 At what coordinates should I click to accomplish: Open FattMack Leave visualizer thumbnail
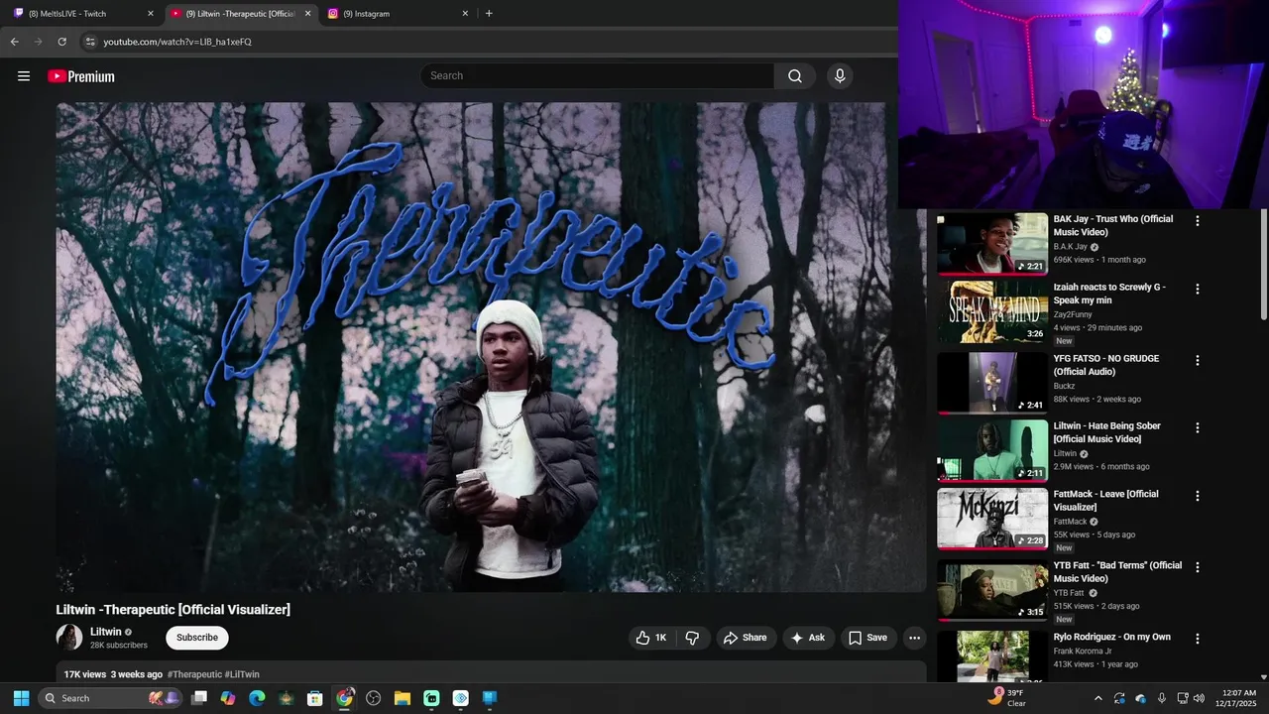click(x=992, y=519)
